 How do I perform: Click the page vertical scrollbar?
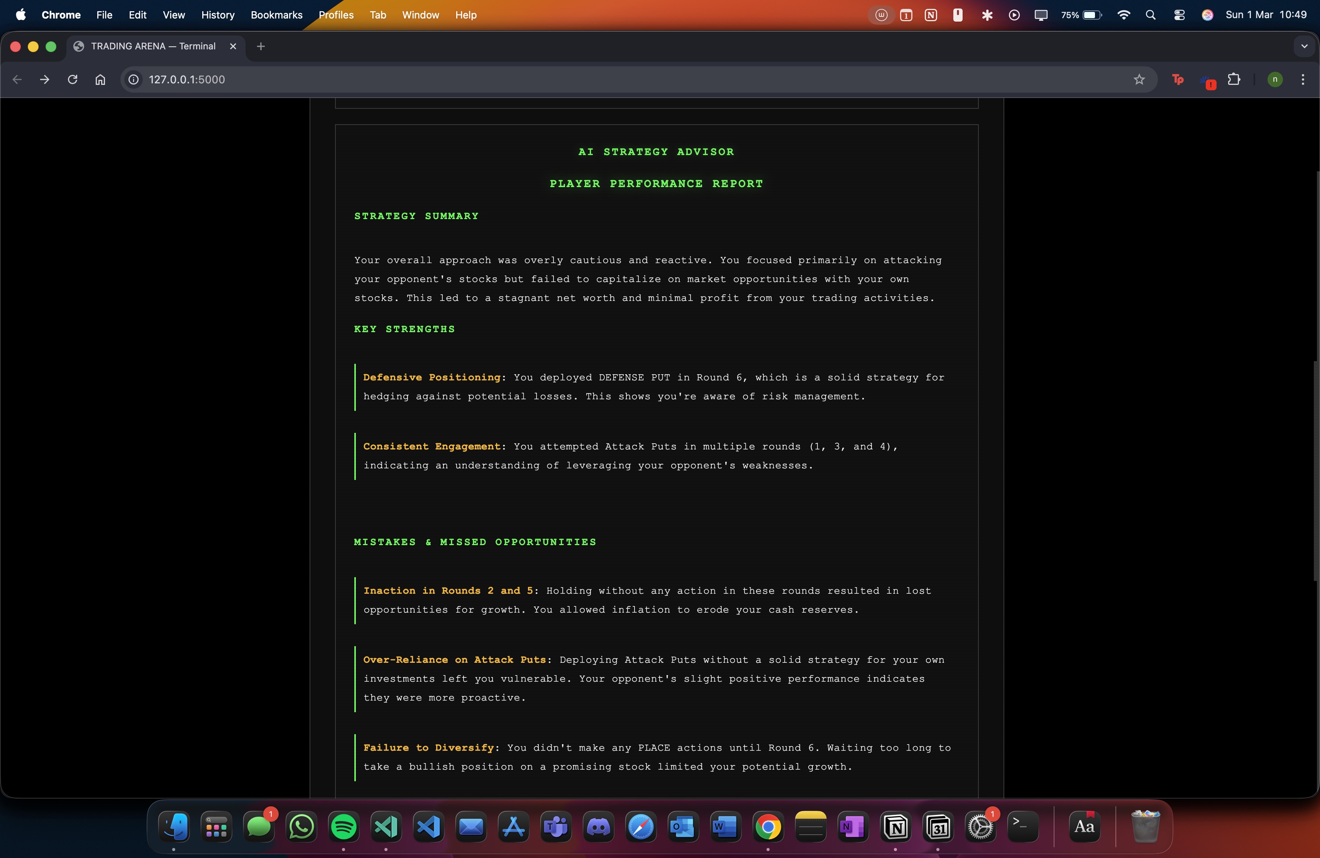1316,471
